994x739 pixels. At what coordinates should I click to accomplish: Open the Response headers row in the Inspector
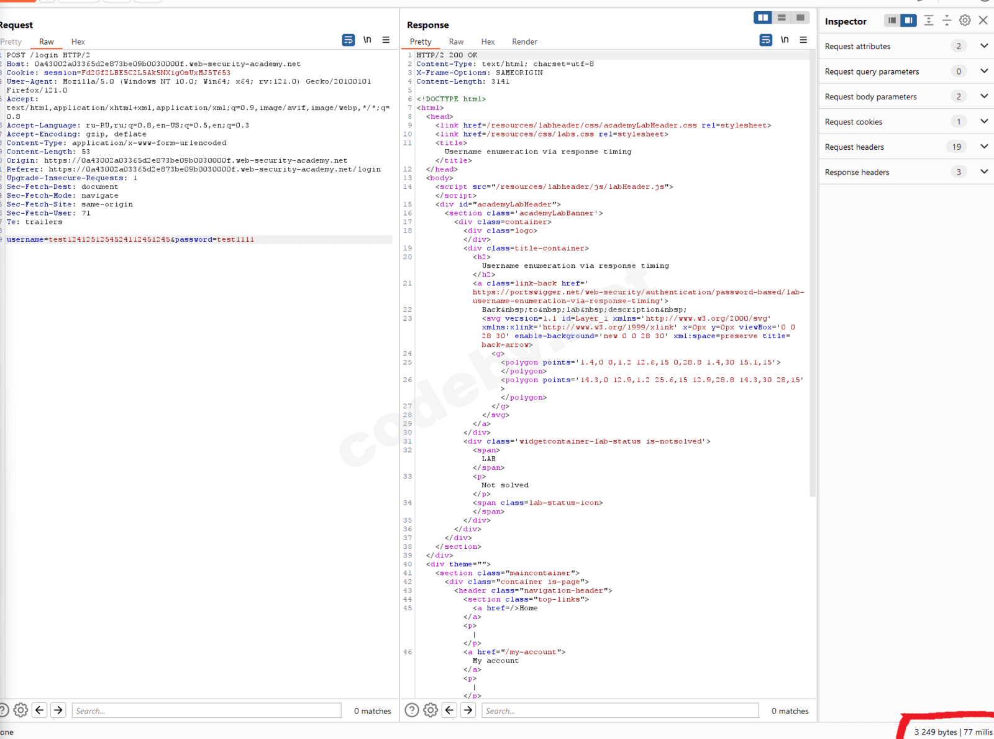click(857, 172)
